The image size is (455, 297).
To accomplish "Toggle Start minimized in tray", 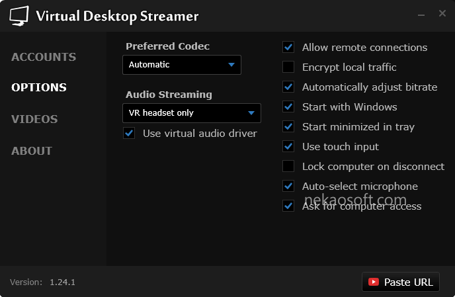I will click(288, 126).
